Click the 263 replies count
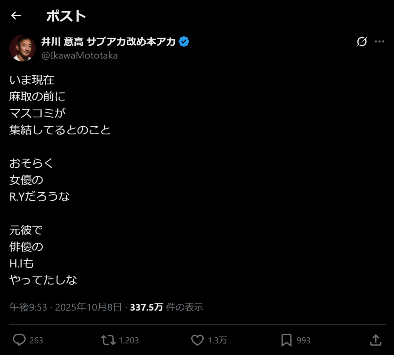This screenshot has width=394, height=355. (x=36, y=340)
